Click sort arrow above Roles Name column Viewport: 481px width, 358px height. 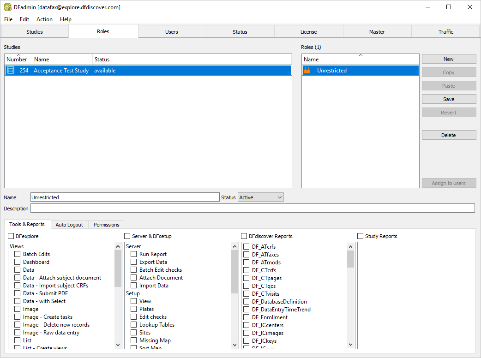pyautogui.click(x=361, y=55)
